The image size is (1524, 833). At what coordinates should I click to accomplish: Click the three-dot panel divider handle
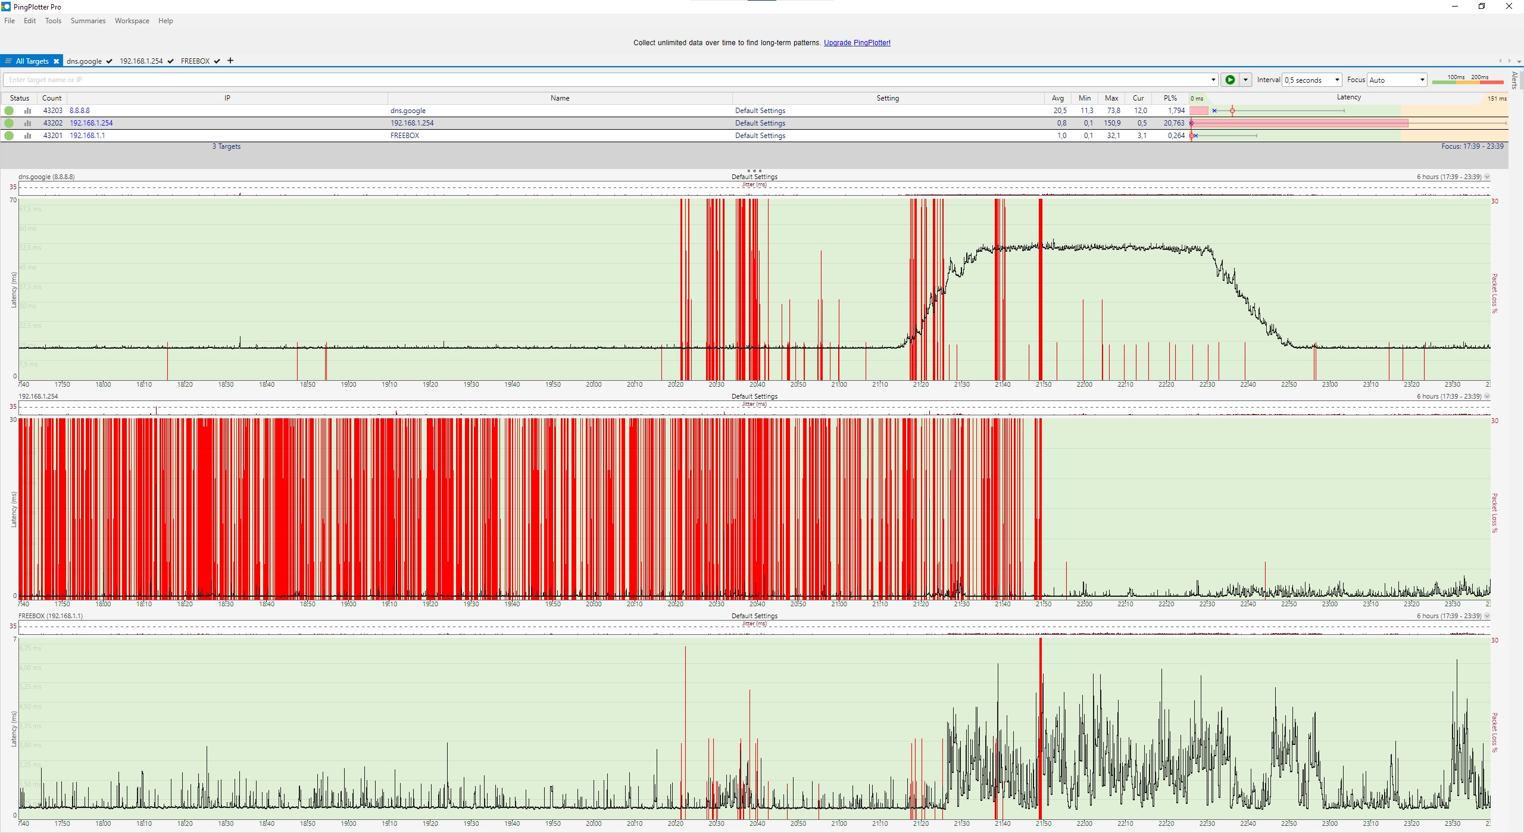coord(754,171)
